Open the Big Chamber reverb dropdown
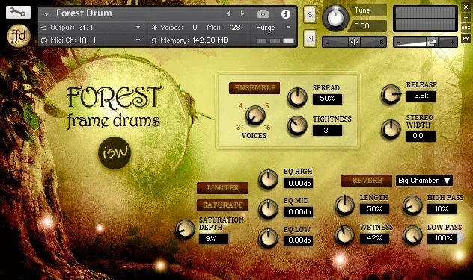 click(x=424, y=181)
